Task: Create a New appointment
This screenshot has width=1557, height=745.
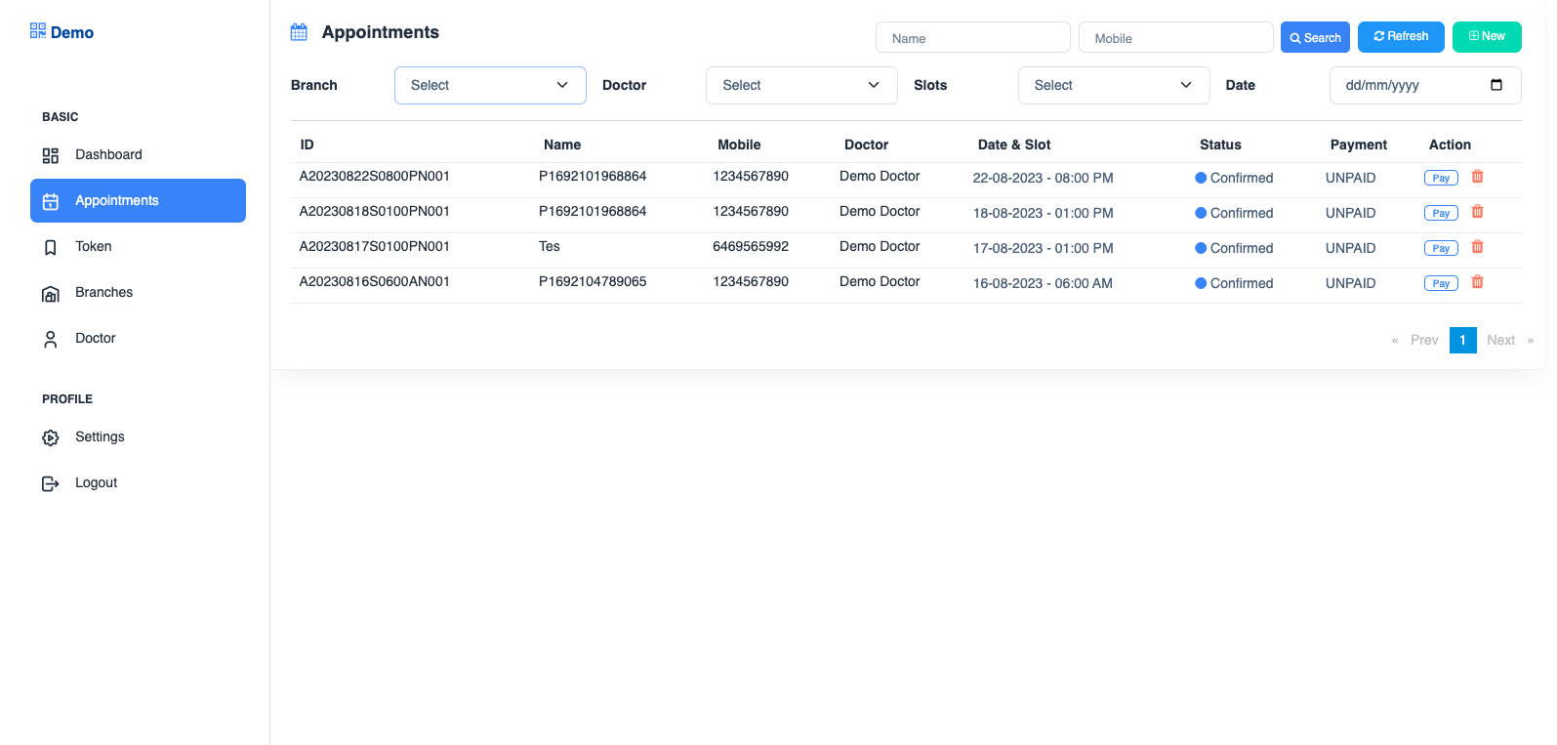Action: pos(1487,36)
